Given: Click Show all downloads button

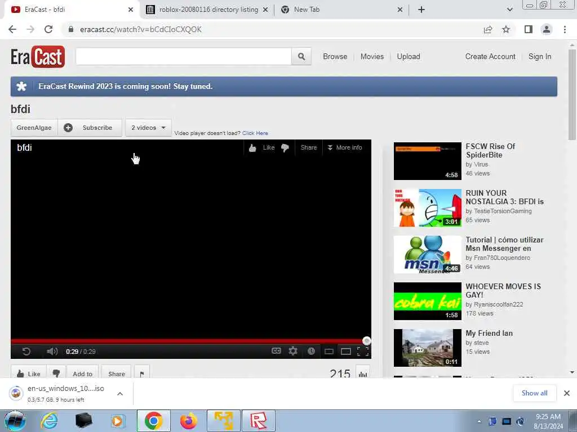Looking at the screenshot, I should point(534,393).
